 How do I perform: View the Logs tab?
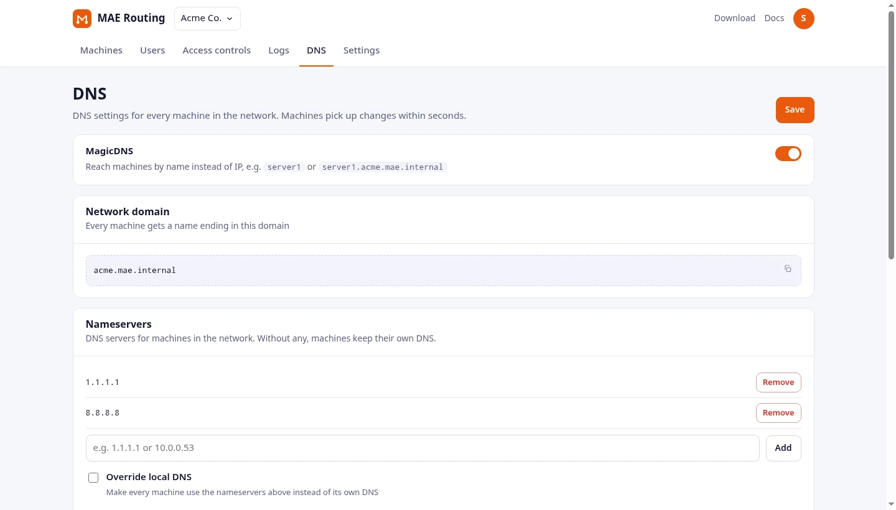tap(279, 50)
